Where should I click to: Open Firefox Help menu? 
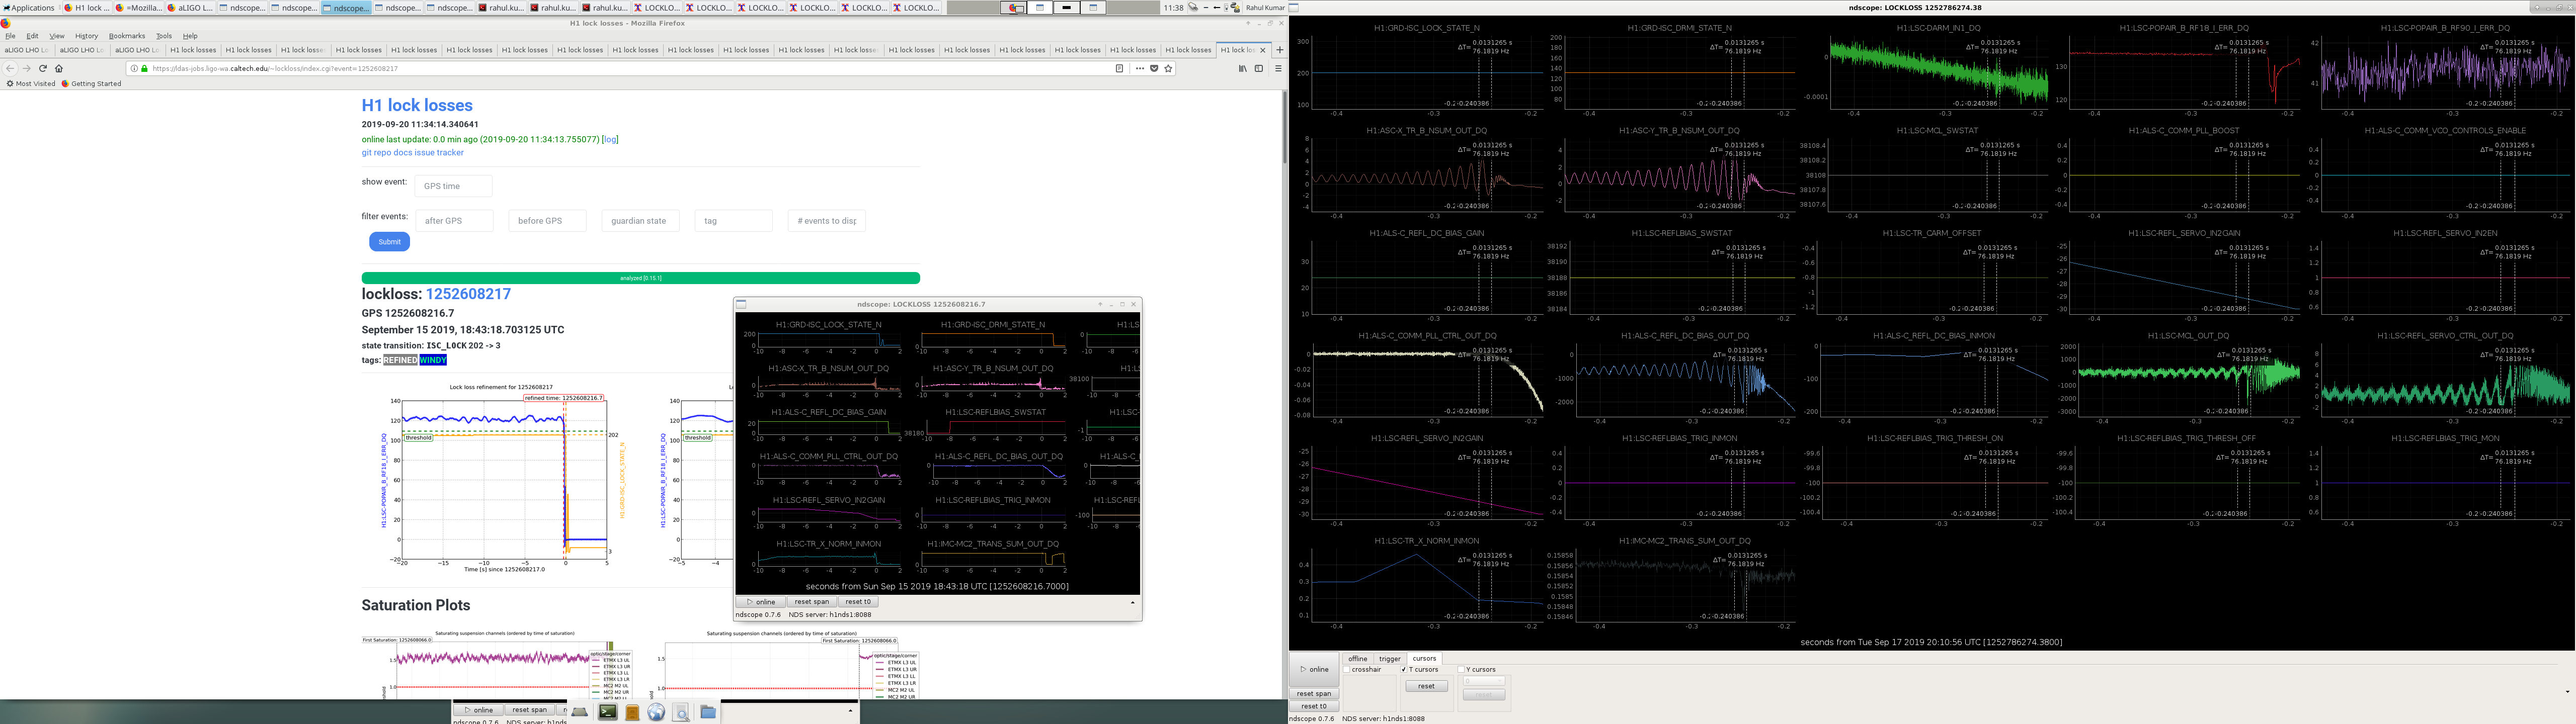click(x=190, y=36)
